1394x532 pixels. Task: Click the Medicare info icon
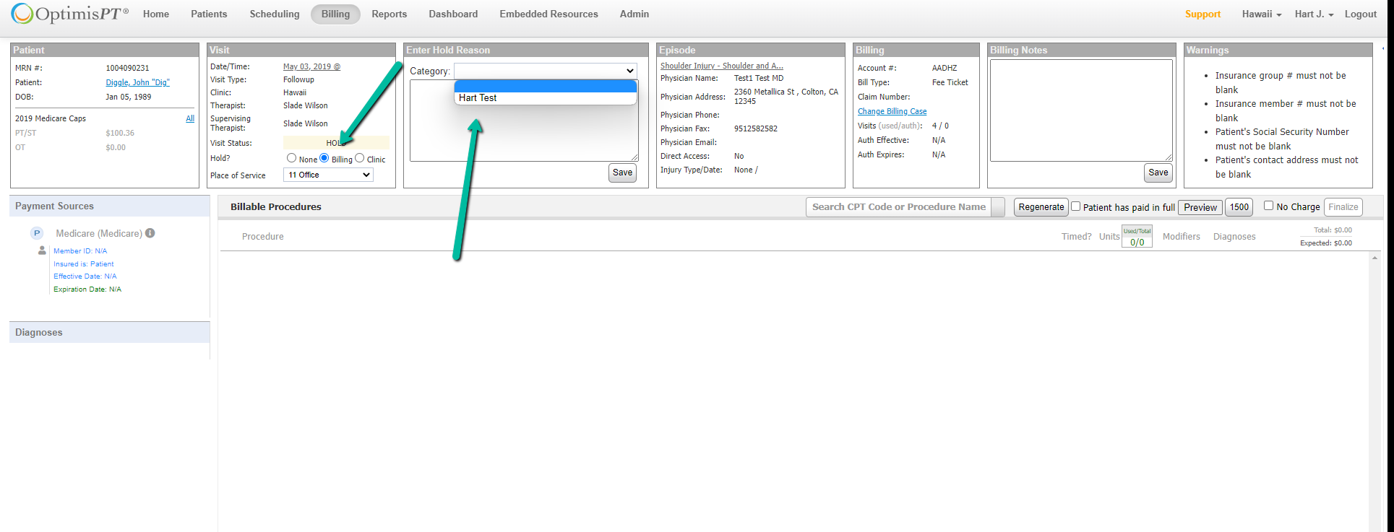[x=150, y=233]
